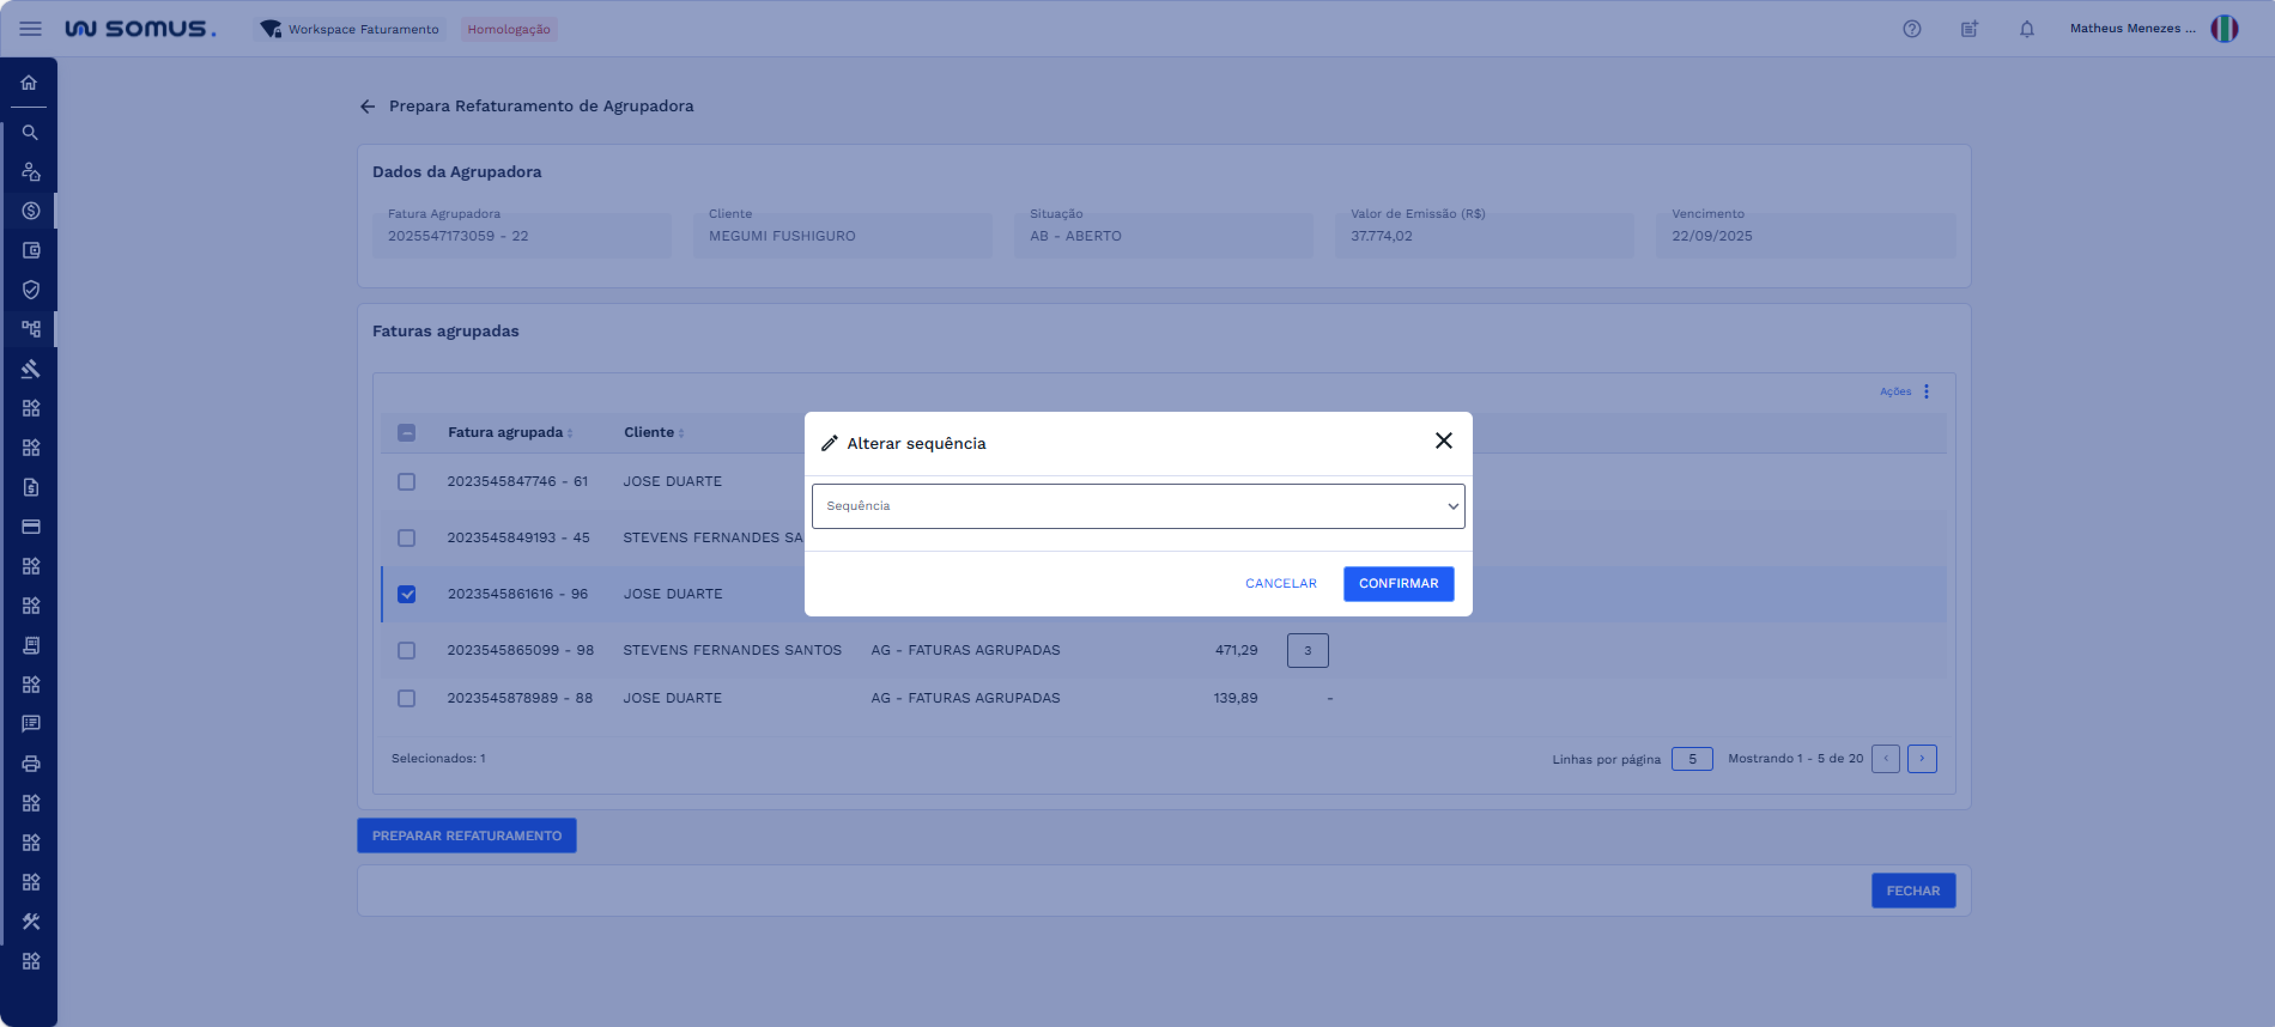Click the lines per page field
The image size is (2275, 1027).
coord(1691,758)
